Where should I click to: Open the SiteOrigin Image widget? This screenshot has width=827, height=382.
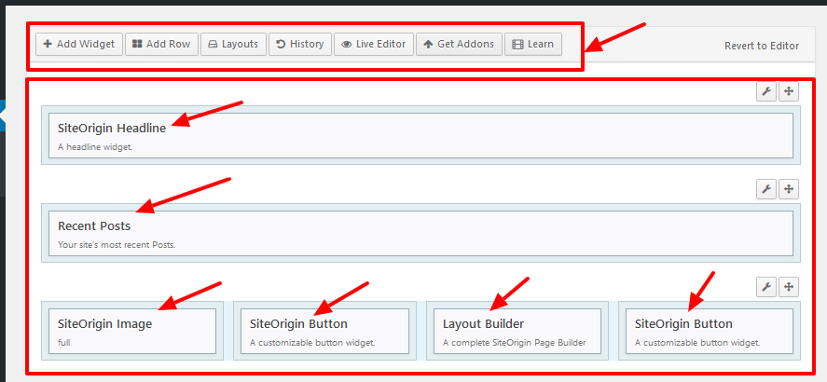132,331
